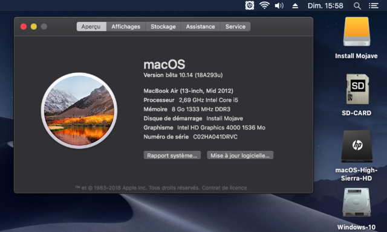This screenshot has height=232, width=387.
Task: Click the round badge menu bar icon
Action: 250,5
